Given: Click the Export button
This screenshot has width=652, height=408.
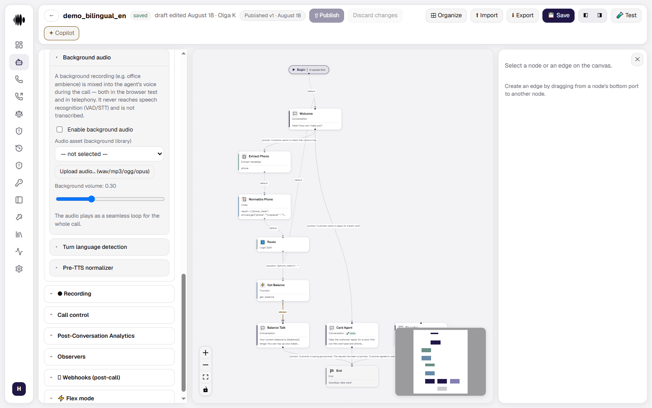Looking at the screenshot, I should (x=523, y=15).
